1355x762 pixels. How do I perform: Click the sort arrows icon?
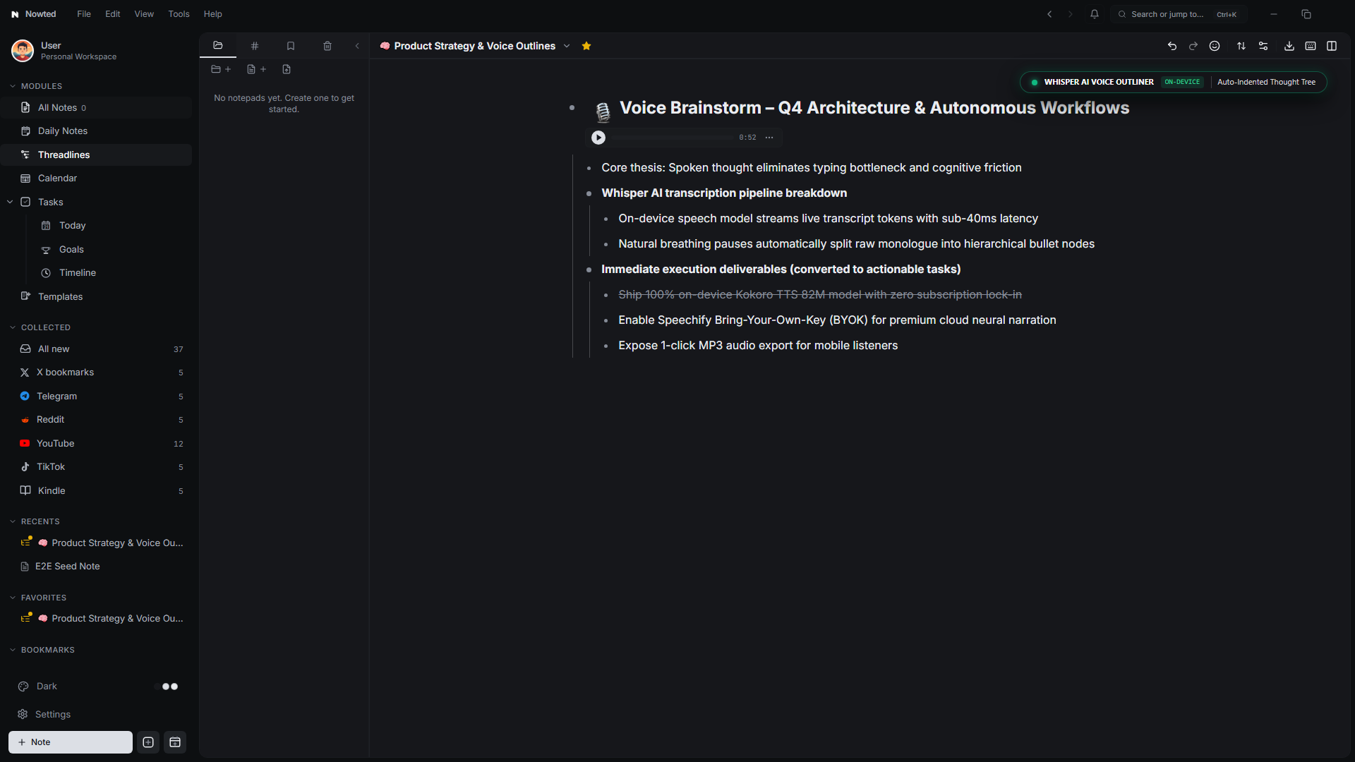pos(1241,46)
